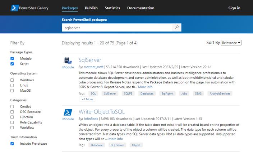
Task: Open the SqlServer package title link
Action: [90, 60]
